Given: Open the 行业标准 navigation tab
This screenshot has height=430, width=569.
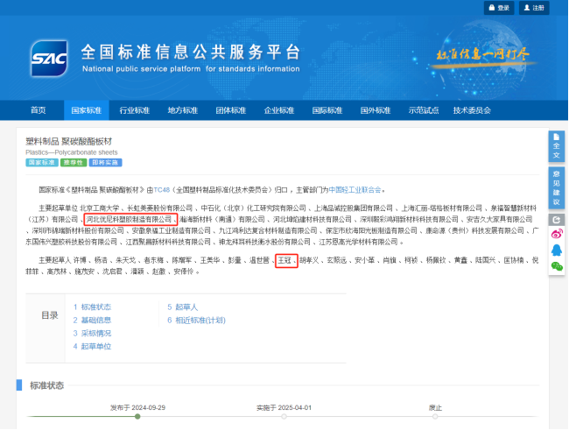Looking at the screenshot, I should coord(134,110).
